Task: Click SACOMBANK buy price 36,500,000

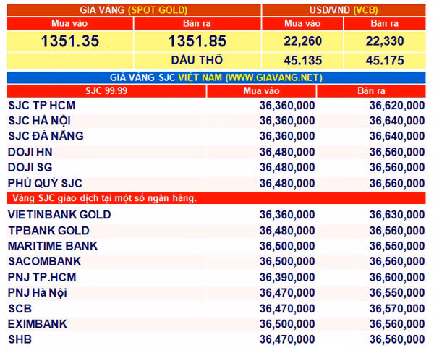Action: [287, 261]
